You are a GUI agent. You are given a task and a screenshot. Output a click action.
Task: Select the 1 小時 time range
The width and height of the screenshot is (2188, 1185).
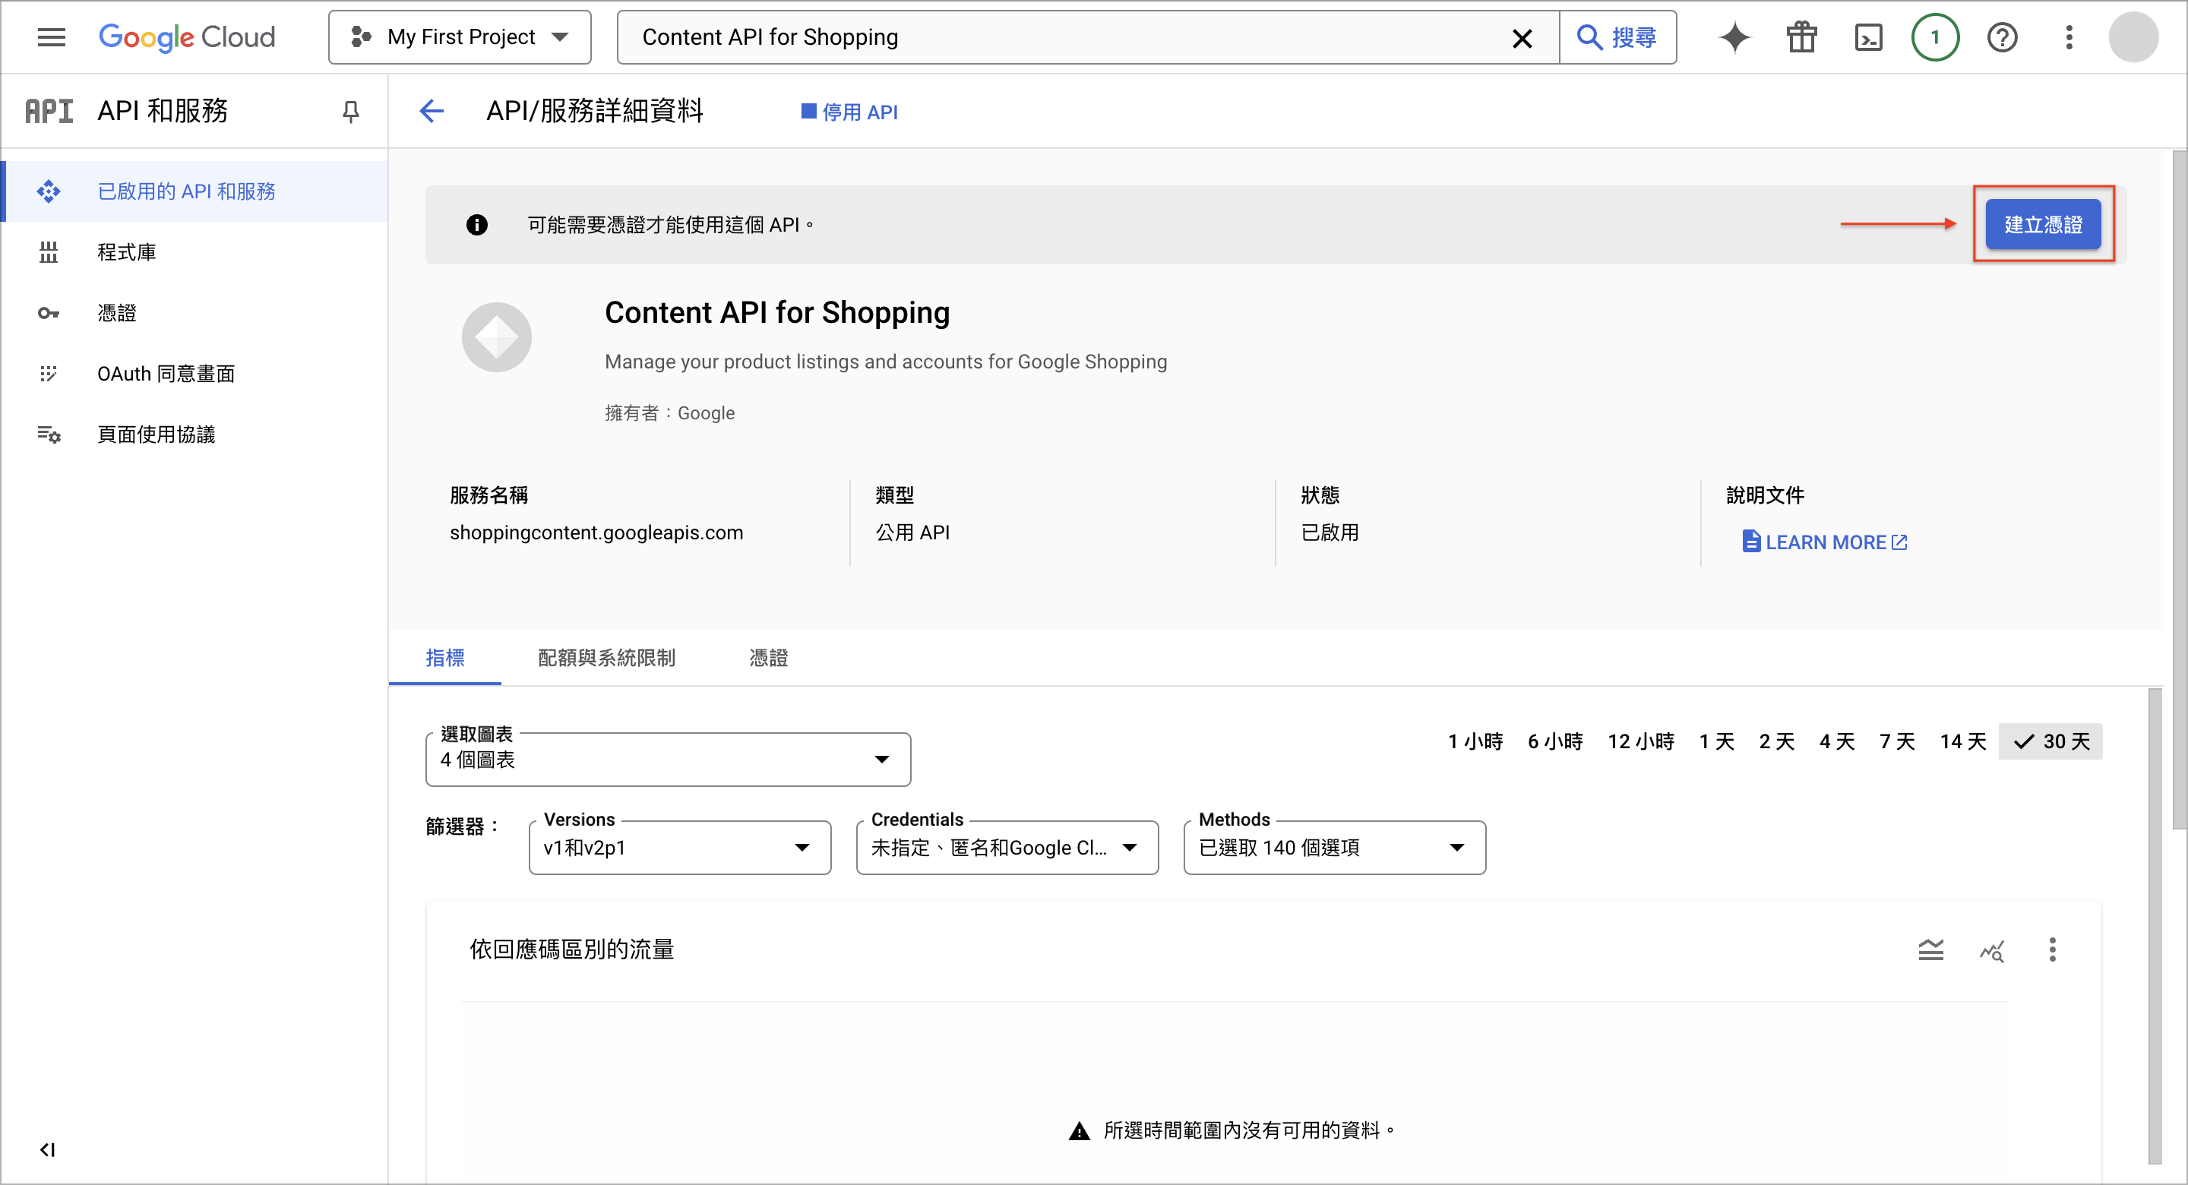coord(1475,741)
